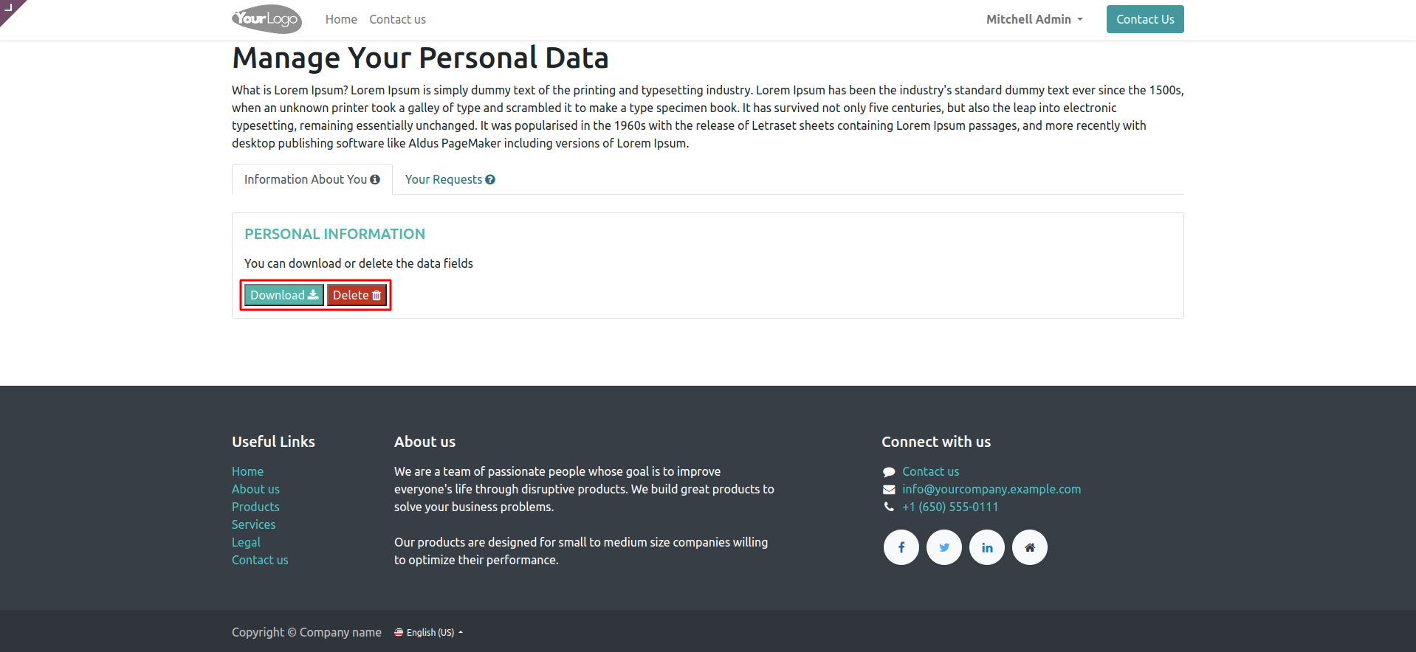
Task: Open Contact us in the top navigation
Action: [x=397, y=19]
